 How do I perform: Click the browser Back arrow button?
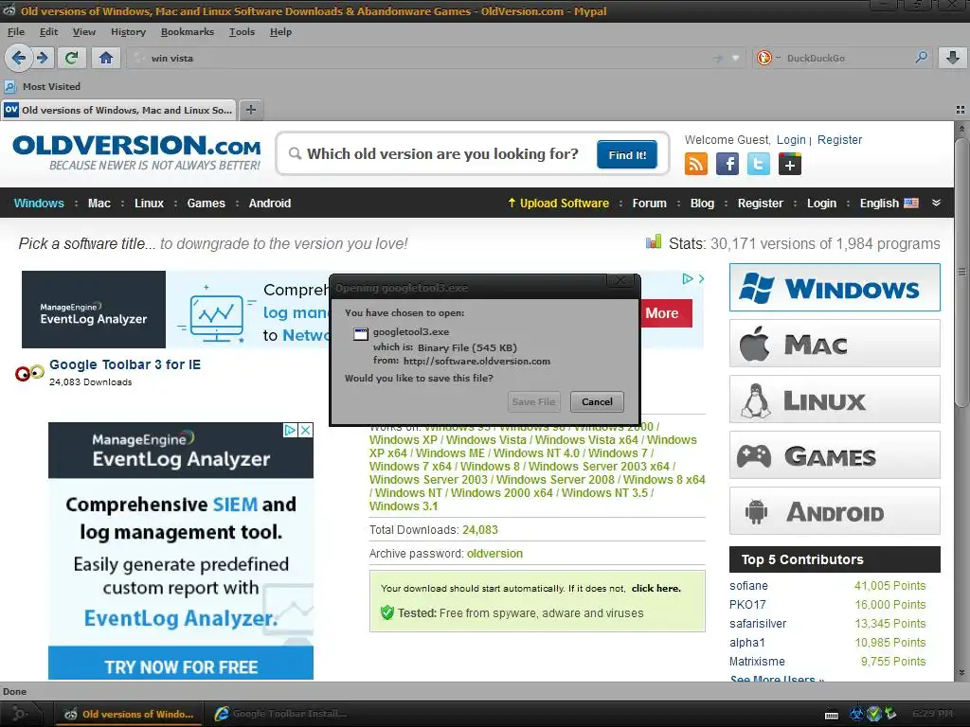tap(17, 58)
